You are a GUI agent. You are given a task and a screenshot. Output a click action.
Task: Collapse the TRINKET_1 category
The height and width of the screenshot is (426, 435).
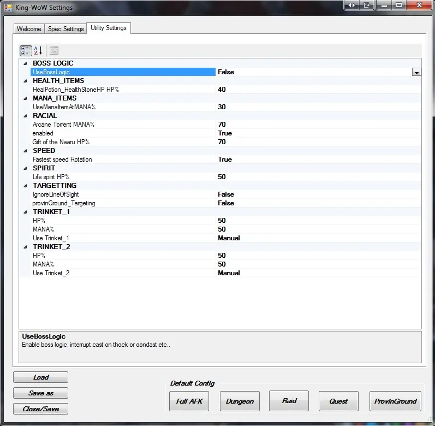(25, 212)
